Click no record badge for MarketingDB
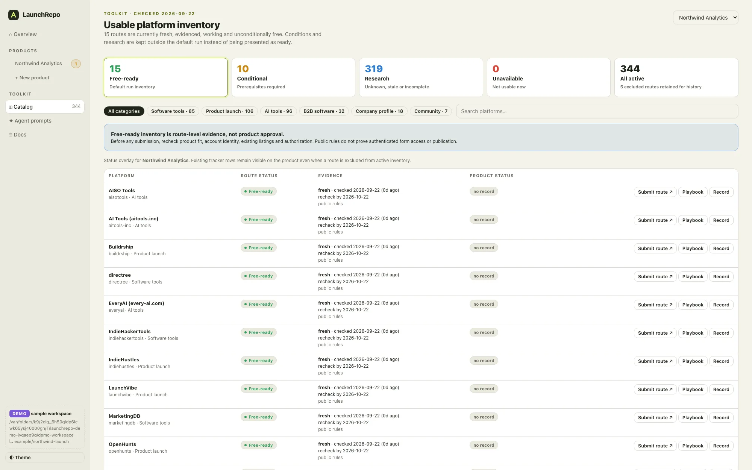 click(484, 417)
